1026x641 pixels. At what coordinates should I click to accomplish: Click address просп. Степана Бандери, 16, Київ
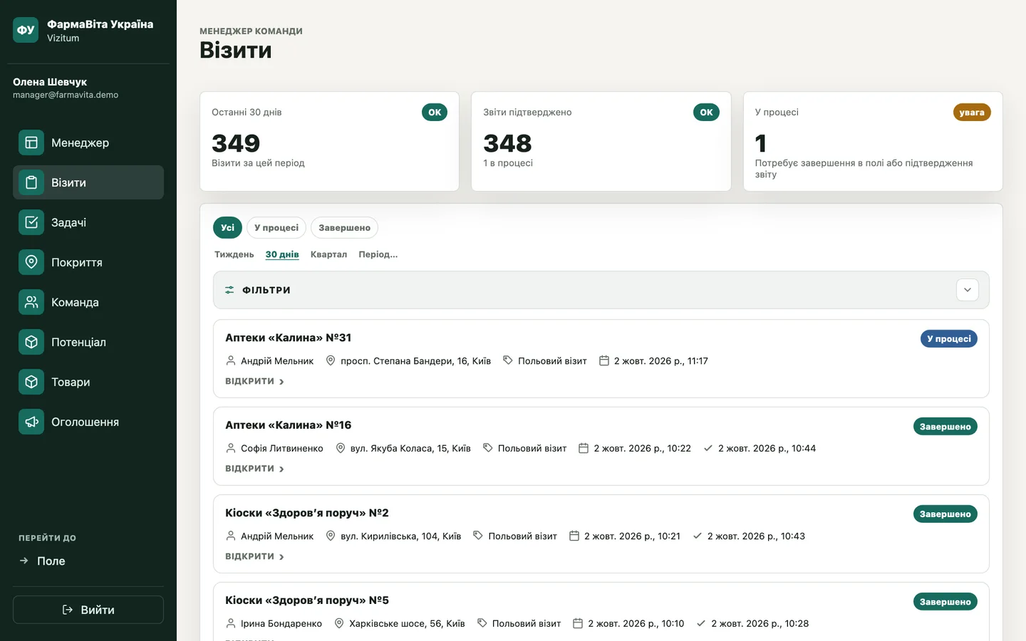415,361
